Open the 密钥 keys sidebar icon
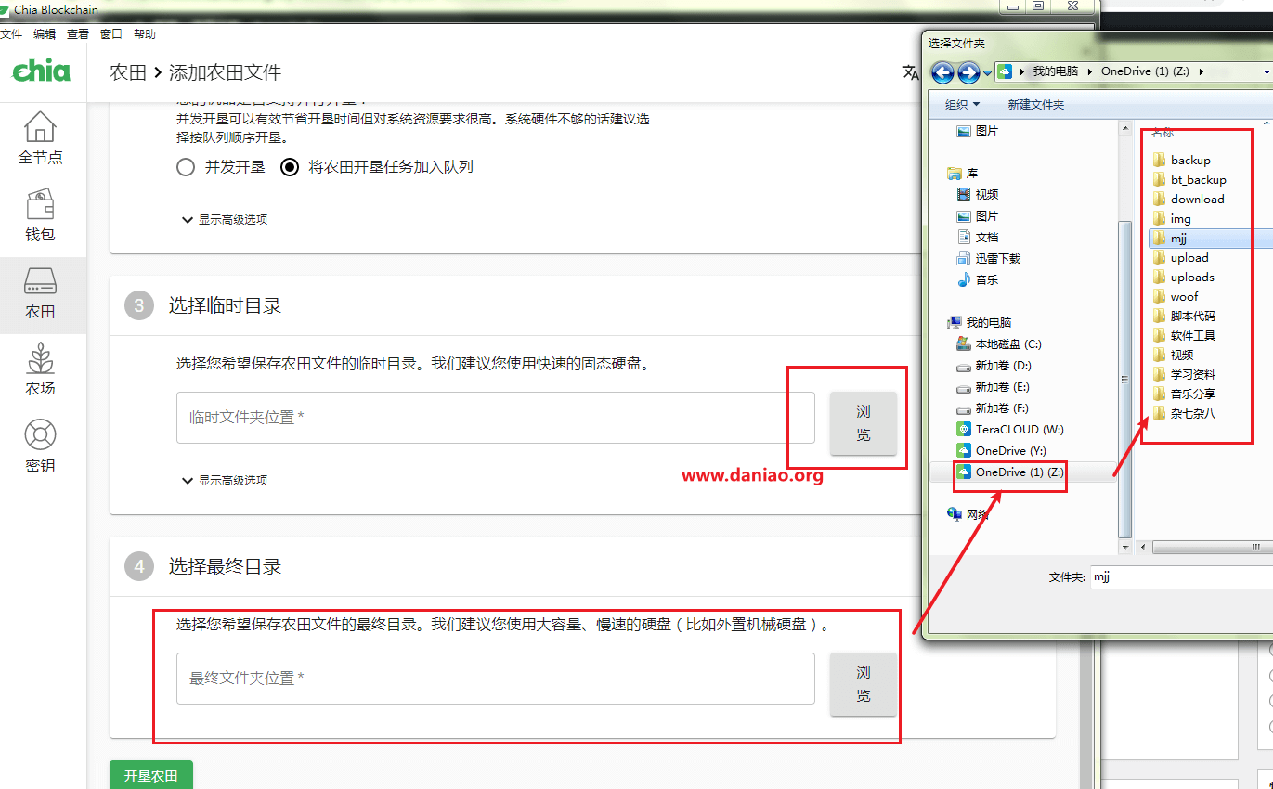Image resolution: width=1273 pixels, height=789 pixels. point(41,446)
